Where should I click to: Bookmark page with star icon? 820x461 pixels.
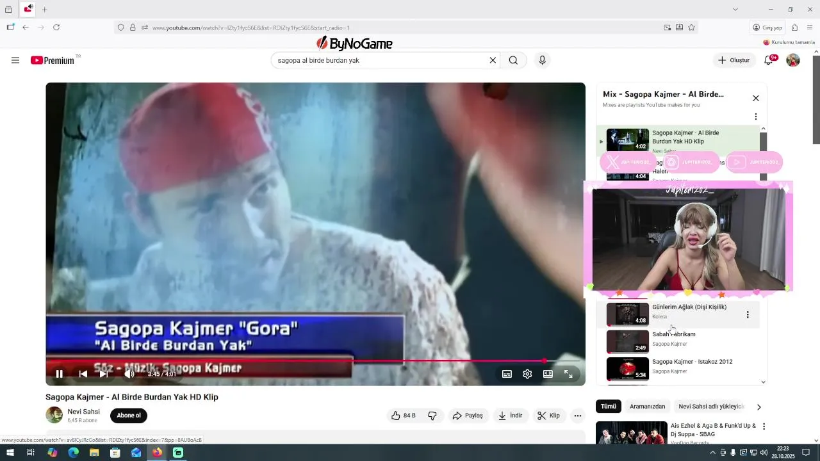692,28
